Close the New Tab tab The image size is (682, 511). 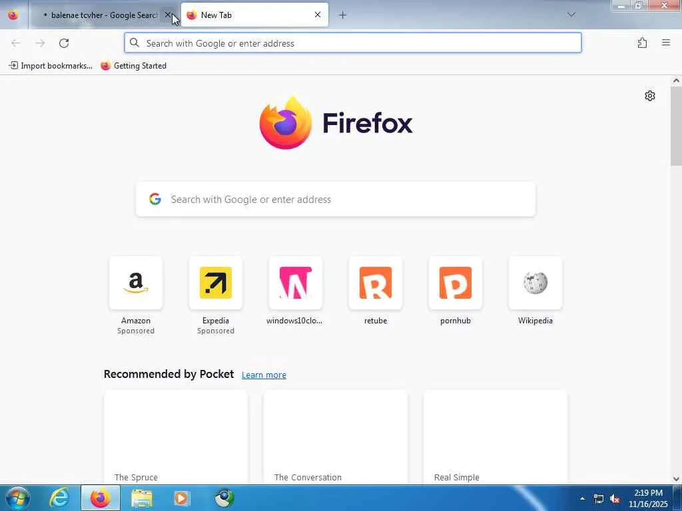click(x=318, y=15)
